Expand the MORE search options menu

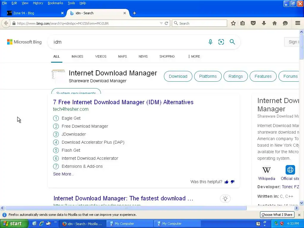[x=194, y=56]
